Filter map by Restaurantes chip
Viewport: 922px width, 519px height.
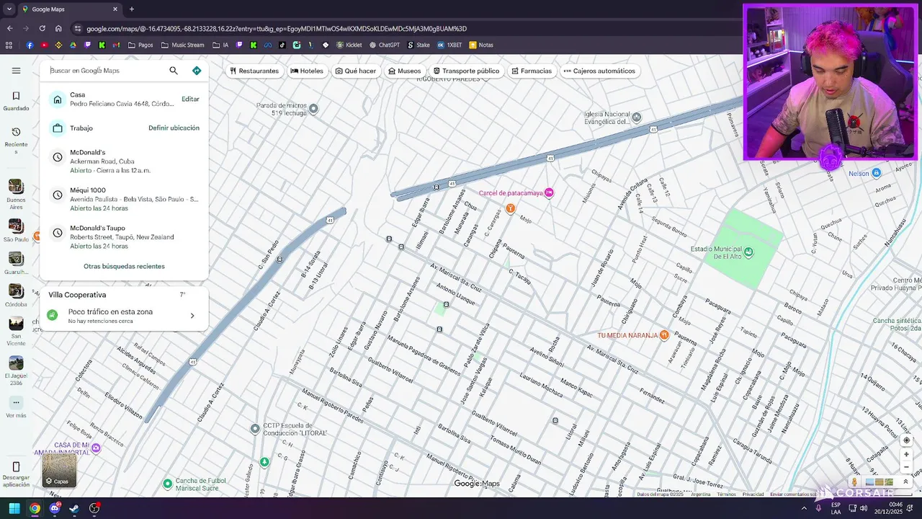[x=254, y=71]
